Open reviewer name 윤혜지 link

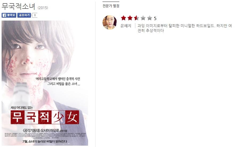point(126,26)
